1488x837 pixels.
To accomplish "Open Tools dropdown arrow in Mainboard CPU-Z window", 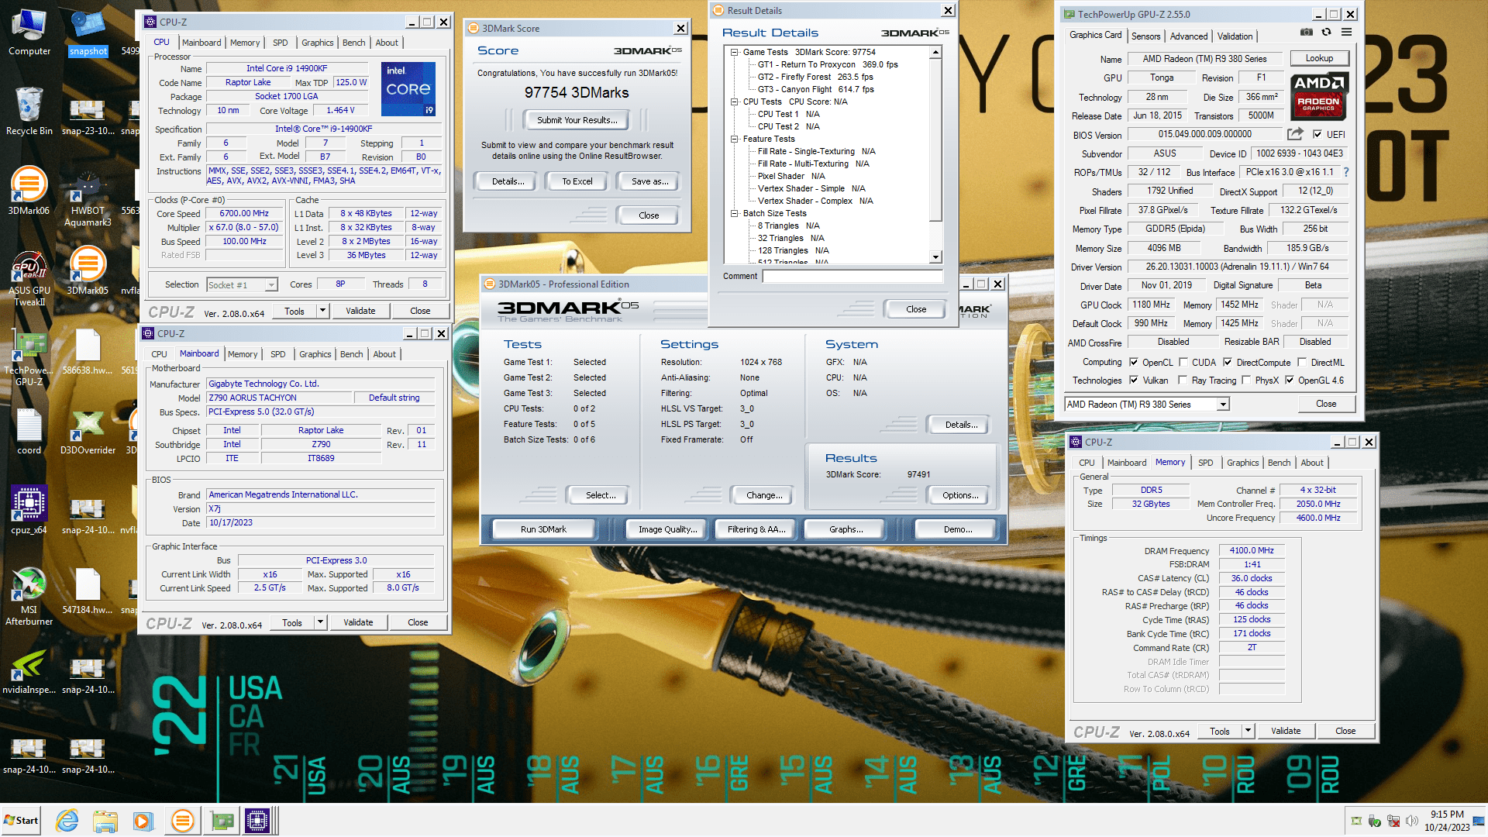I will click(x=320, y=622).
